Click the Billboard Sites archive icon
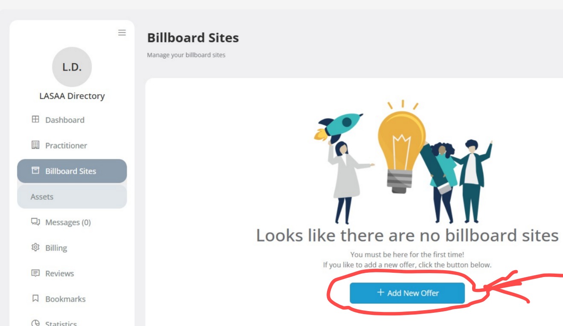This screenshot has height=326, width=563. pyautogui.click(x=35, y=170)
